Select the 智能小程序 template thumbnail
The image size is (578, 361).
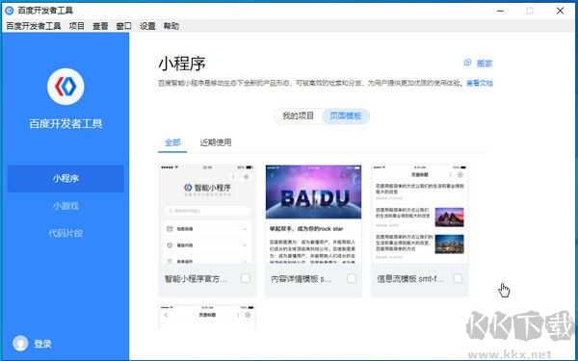(207, 214)
